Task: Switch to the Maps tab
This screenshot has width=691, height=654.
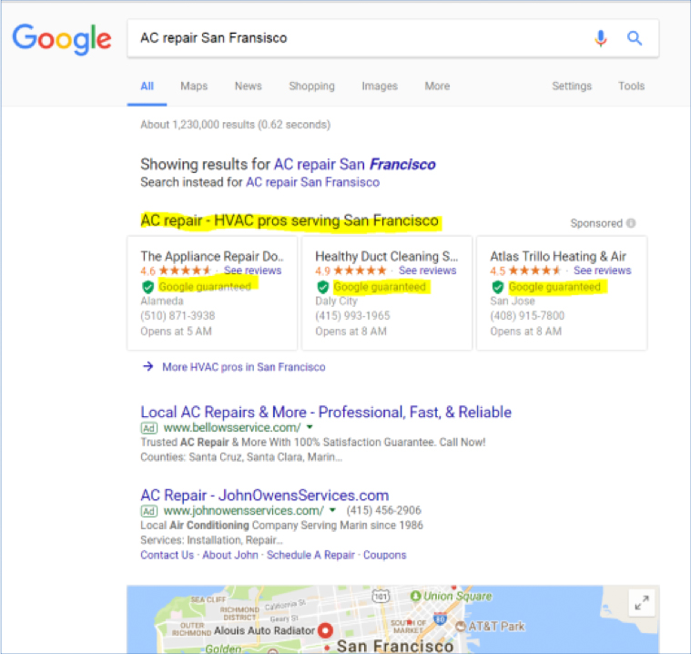Action: click(194, 86)
